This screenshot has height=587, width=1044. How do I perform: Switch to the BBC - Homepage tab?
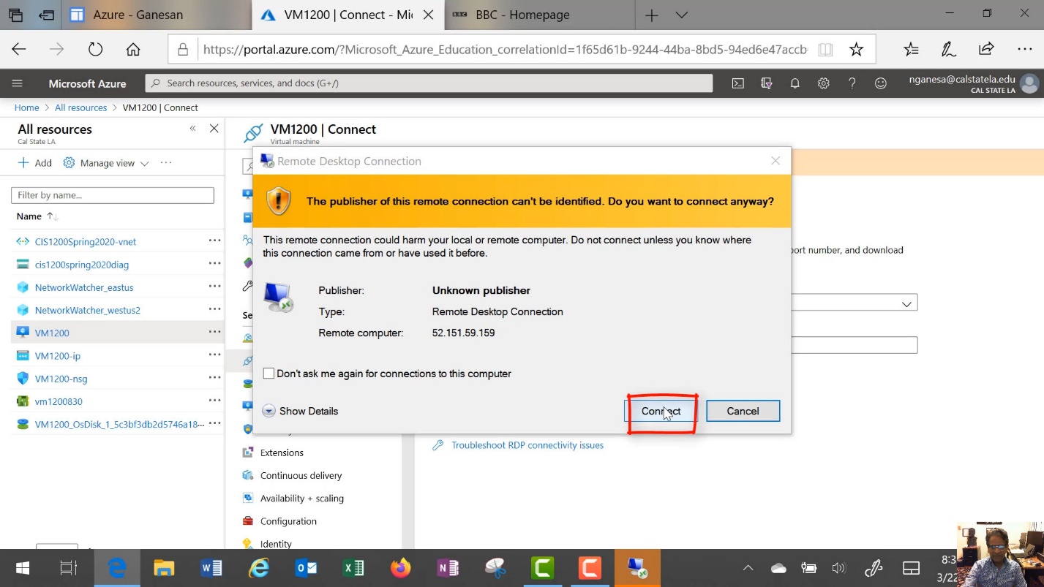[522, 15]
